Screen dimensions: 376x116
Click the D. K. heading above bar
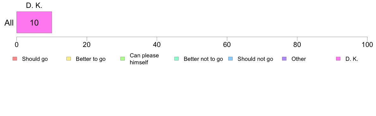coord(34,6)
